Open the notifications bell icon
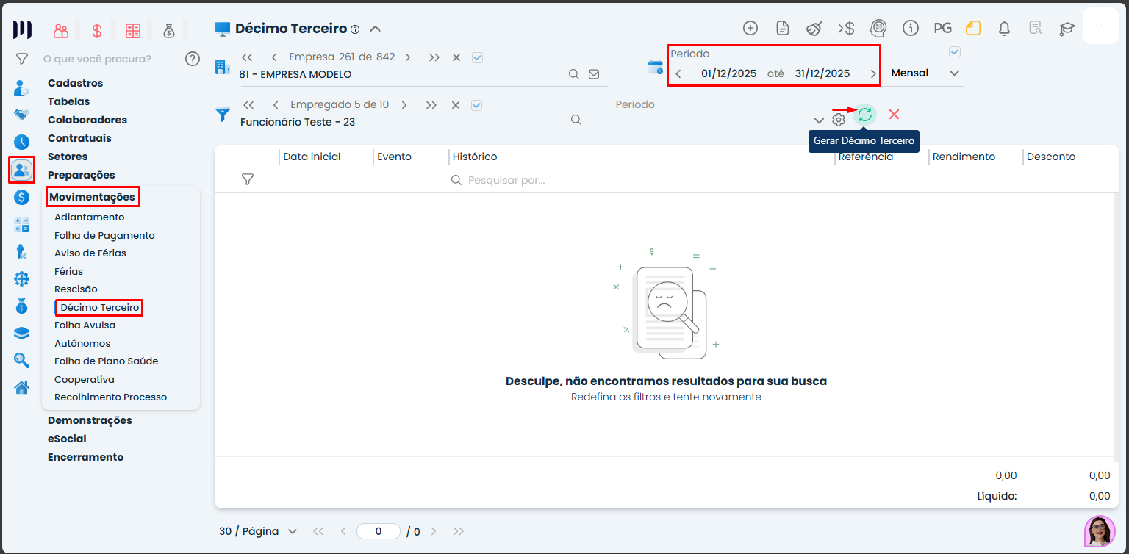Viewport: 1129px width, 554px height. tap(1004, 29)
